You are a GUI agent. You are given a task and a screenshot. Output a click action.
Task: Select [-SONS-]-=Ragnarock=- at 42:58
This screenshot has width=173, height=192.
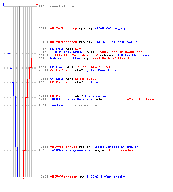point(70,150)
